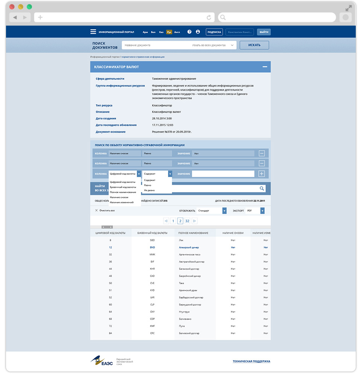Jump to page 32 in pagination
361x376 pixels.
pyautogui.click(x=187, y=221)
